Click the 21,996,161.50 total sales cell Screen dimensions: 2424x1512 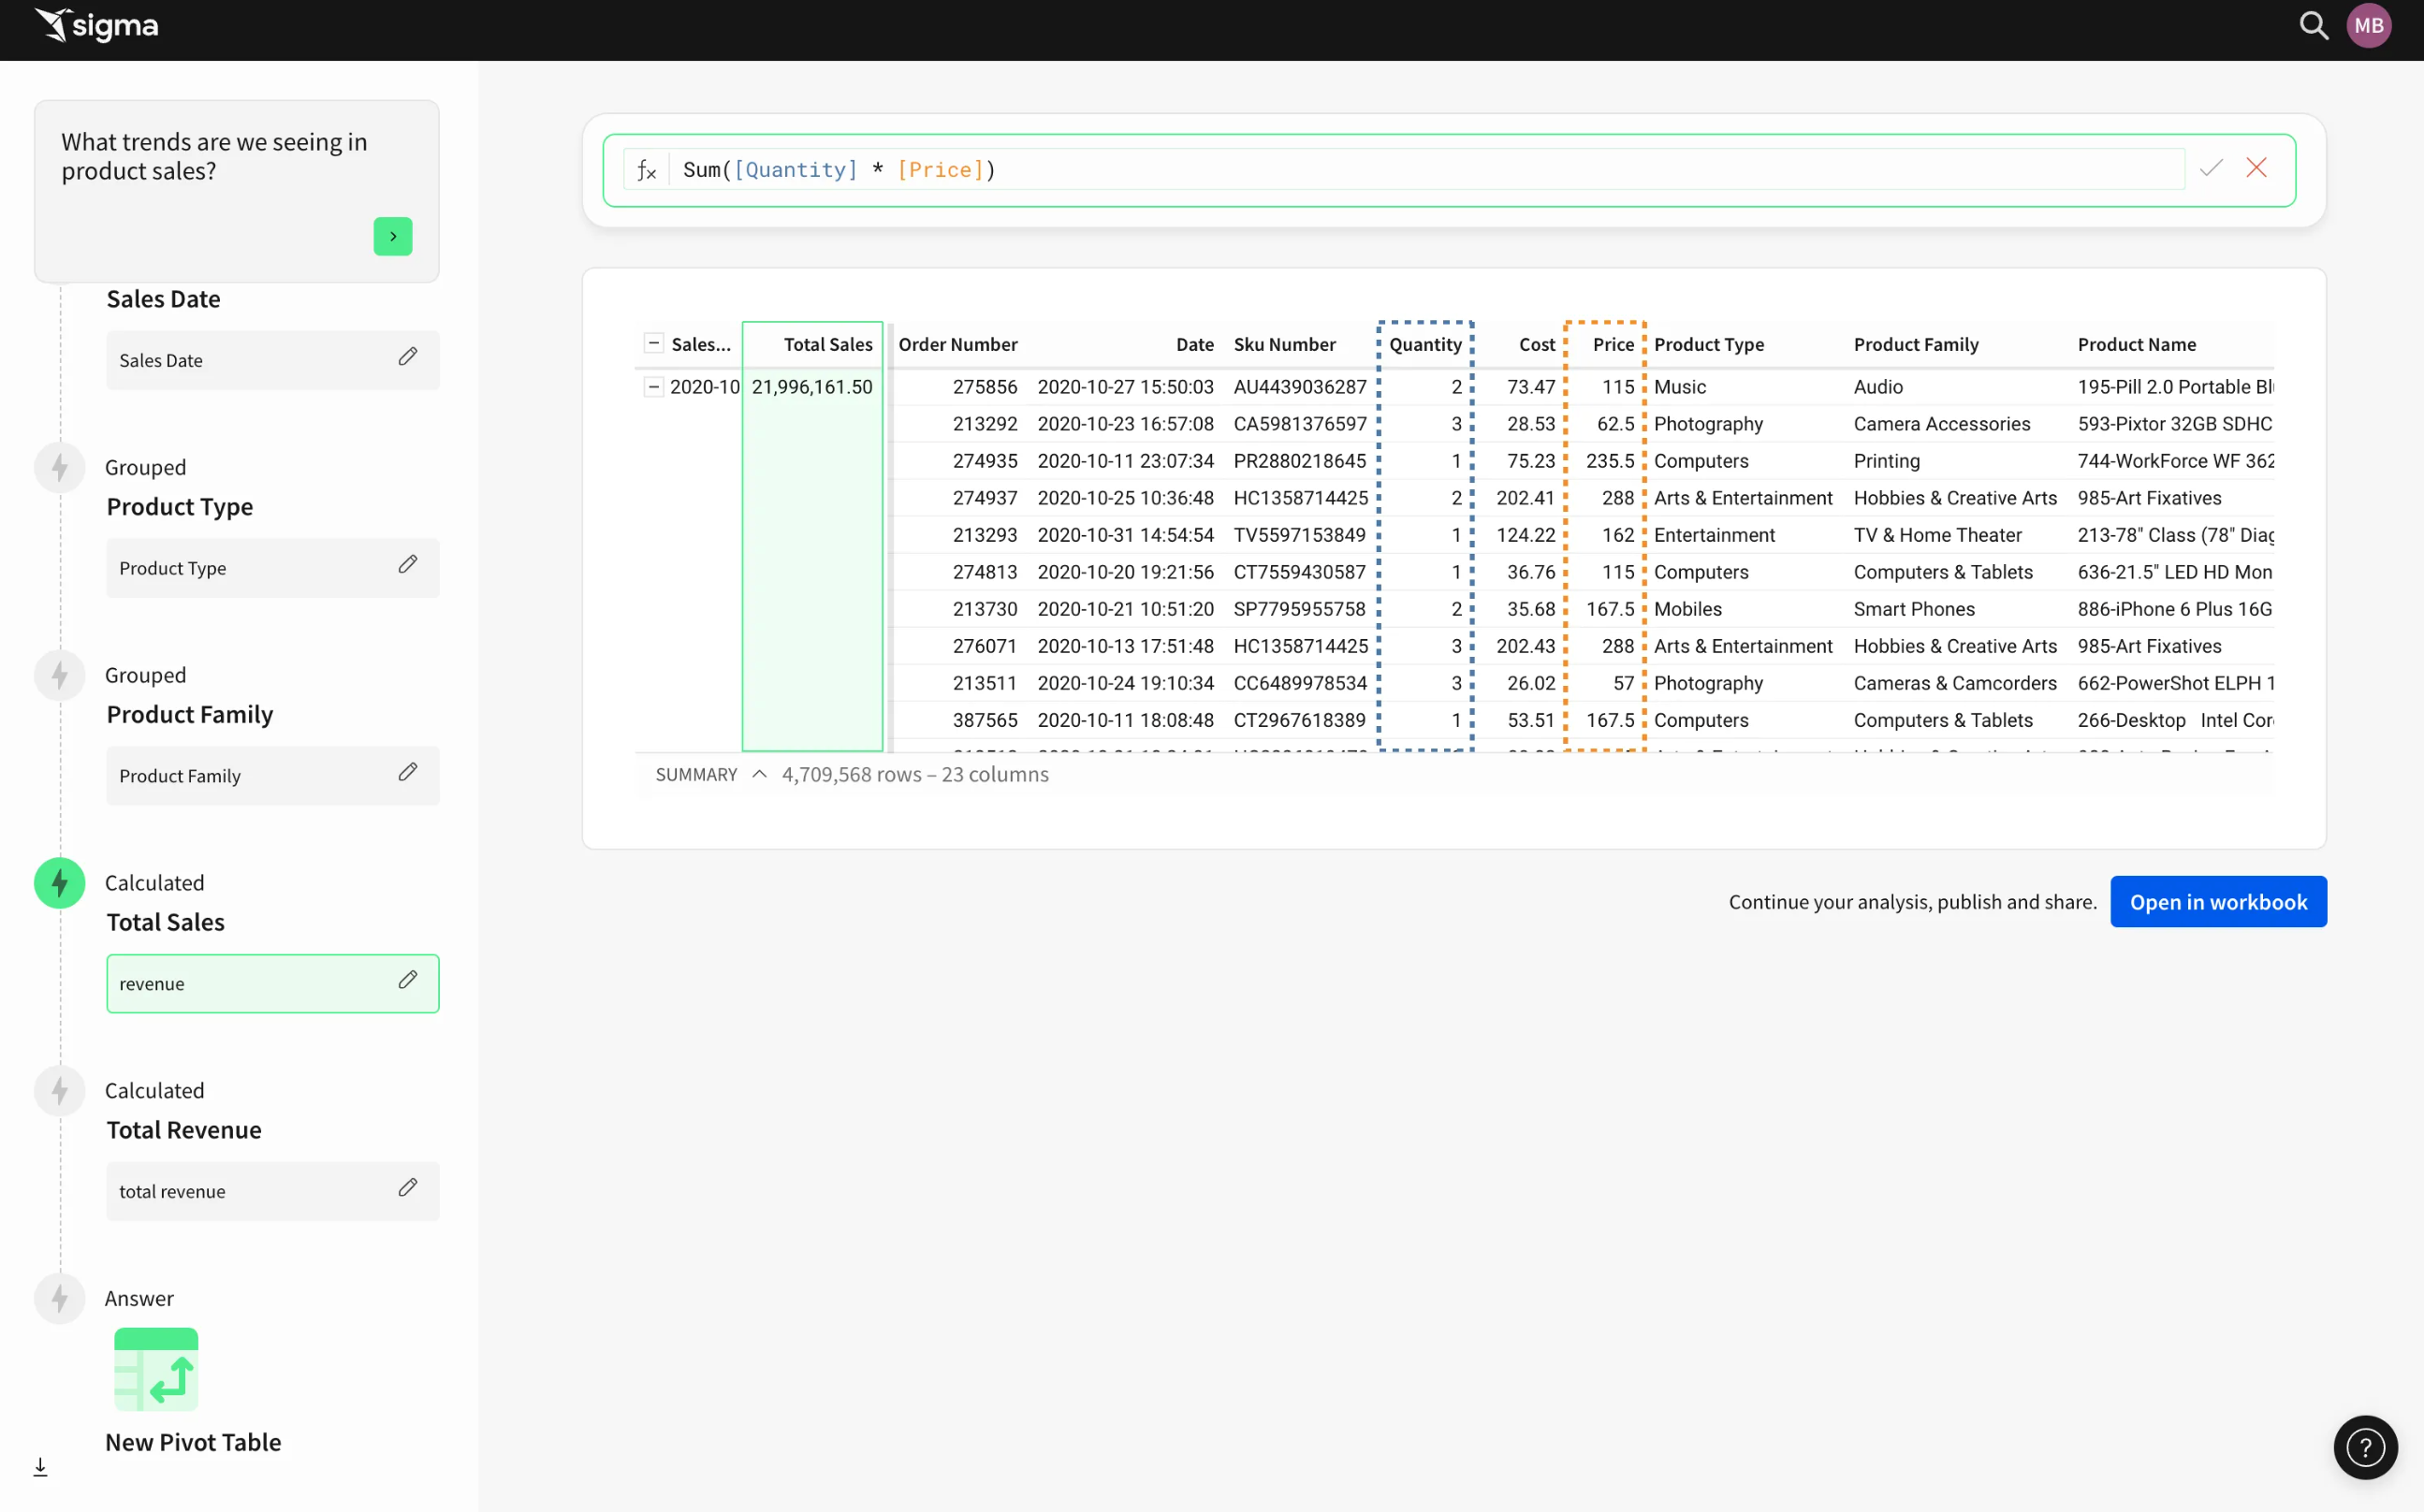[811, 387]
